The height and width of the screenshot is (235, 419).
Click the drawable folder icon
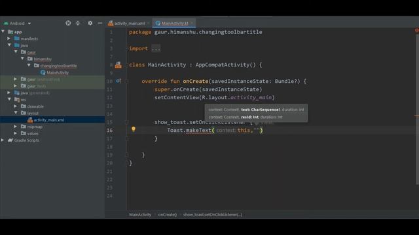pos(24,106)
